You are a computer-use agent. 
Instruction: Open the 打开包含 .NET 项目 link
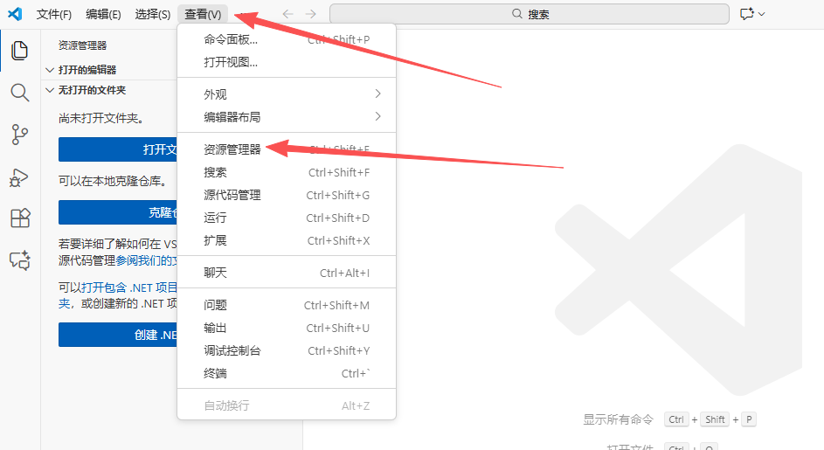pyautogui.click(x=129, y=287)
